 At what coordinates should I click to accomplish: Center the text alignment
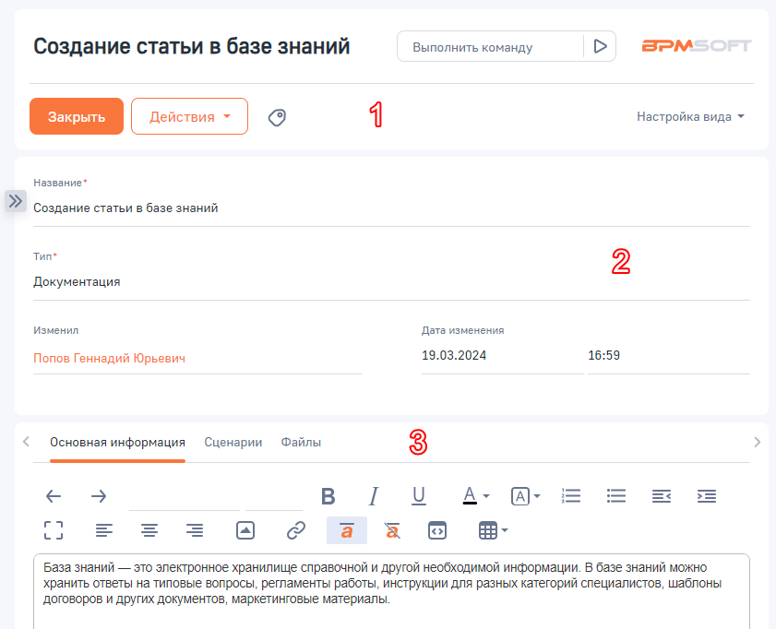tap(149, 530)
